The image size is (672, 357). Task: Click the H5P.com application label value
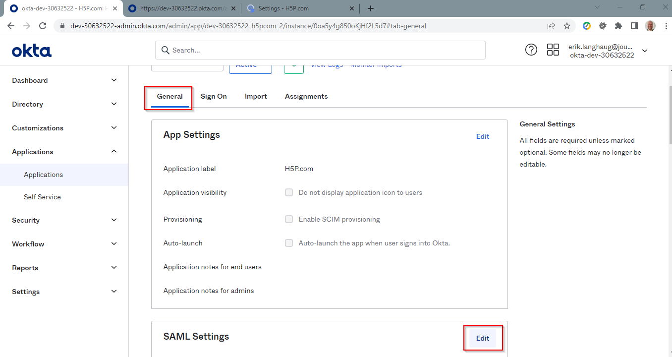[299, 169]
